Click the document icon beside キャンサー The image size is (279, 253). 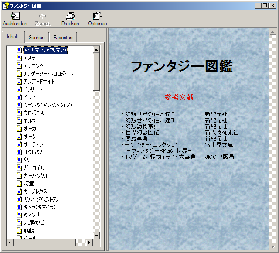coord(19,215)
